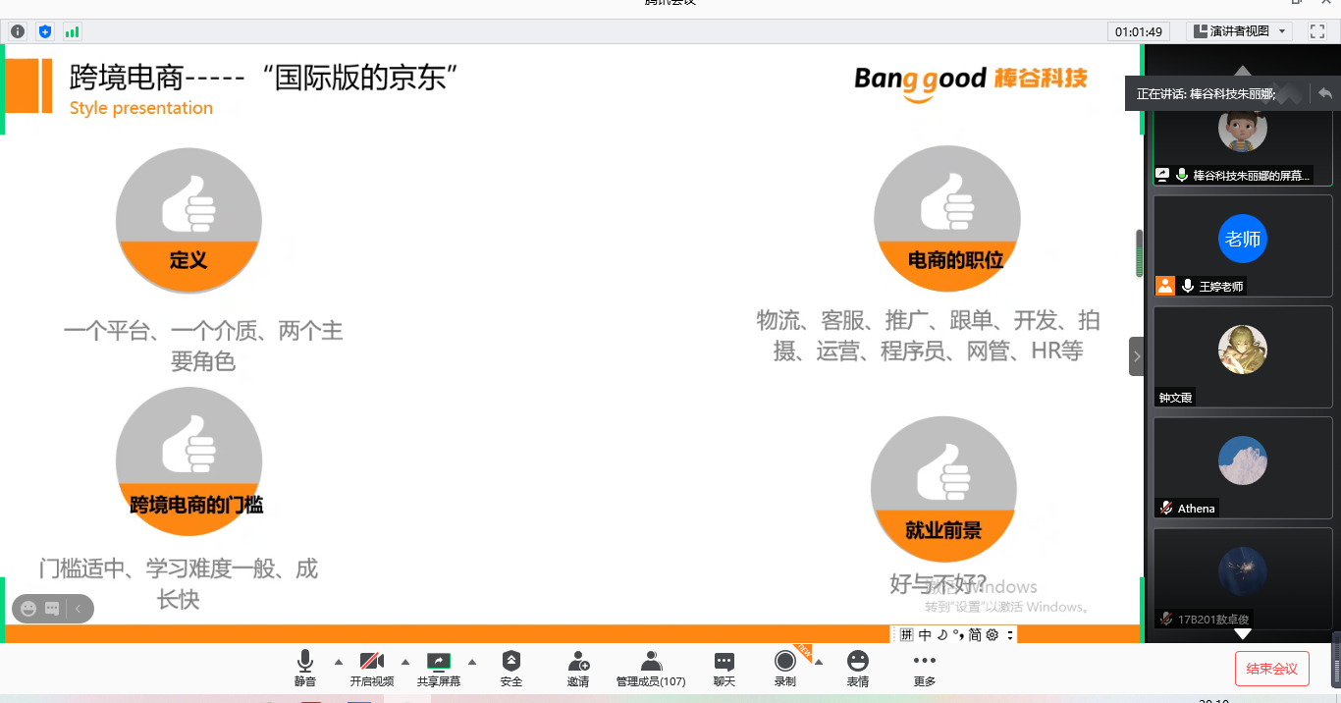Image resolution: width=1341 pixels, height=703 pixels.
Task: Open the 聊天 chat panel
Action: pyautogui.click(x=724, y=668)
